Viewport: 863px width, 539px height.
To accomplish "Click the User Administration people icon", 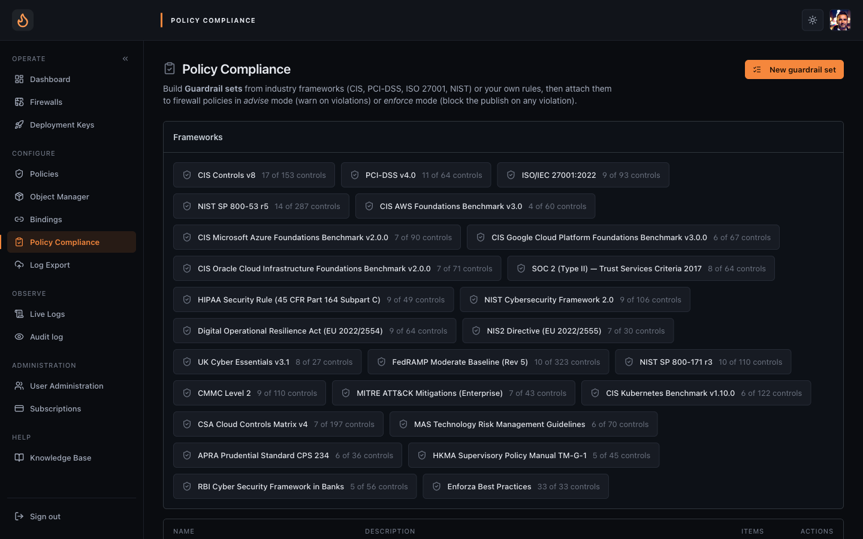I will point(19,386).
